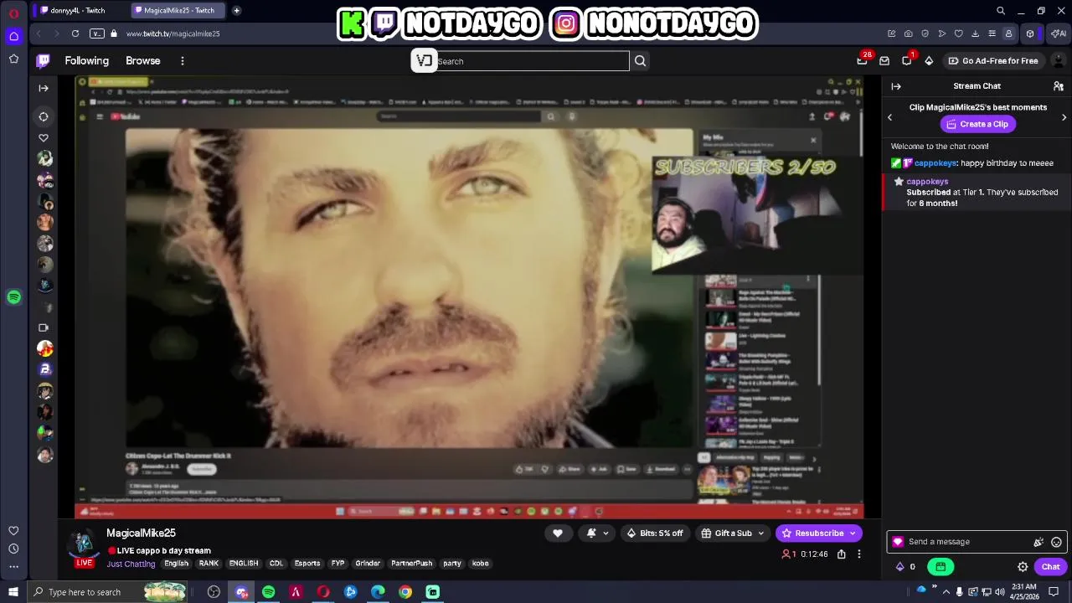Open Opera sidebar three-dot setup menu

point(14,567)
